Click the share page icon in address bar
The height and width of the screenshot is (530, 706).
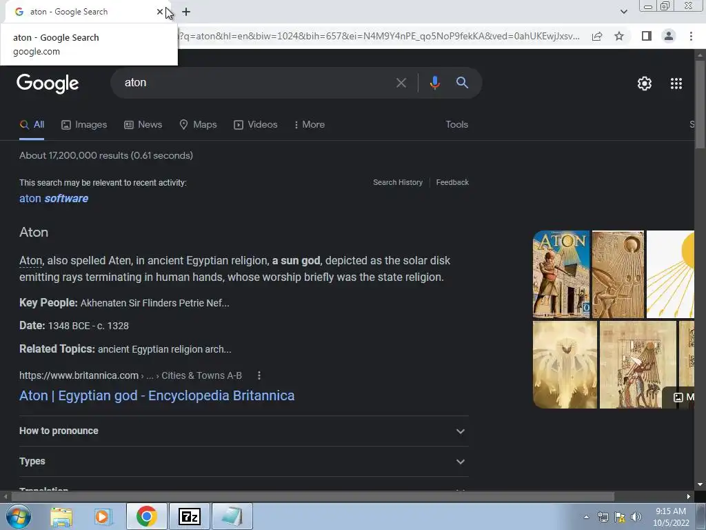597,36
